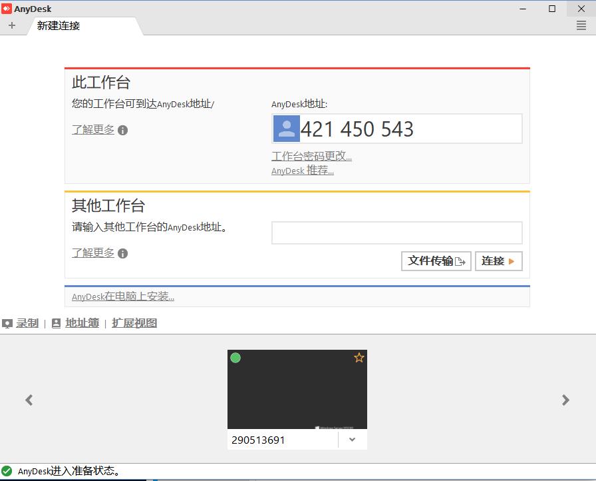Open the hamburger main menu
This screenshot has width=596, height=481.
point(581,25)
